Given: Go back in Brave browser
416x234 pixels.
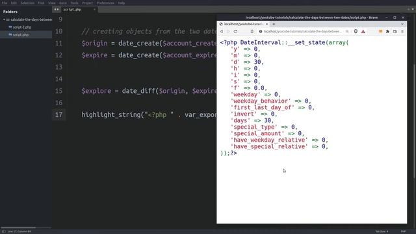Looking at the screenshot, I should click(222, 31).
